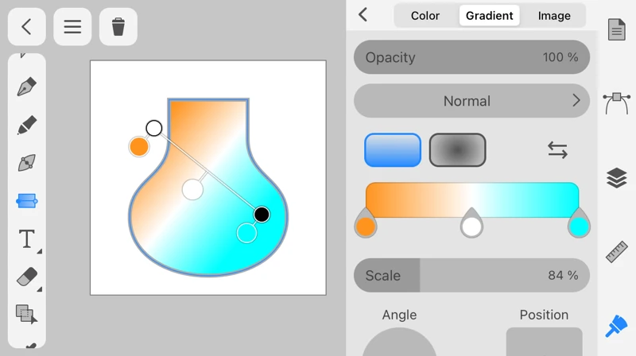This screenshot has height=356, width=636.
Task: Collapse the panel with back chevron
Action: click(x=363, y=15)
